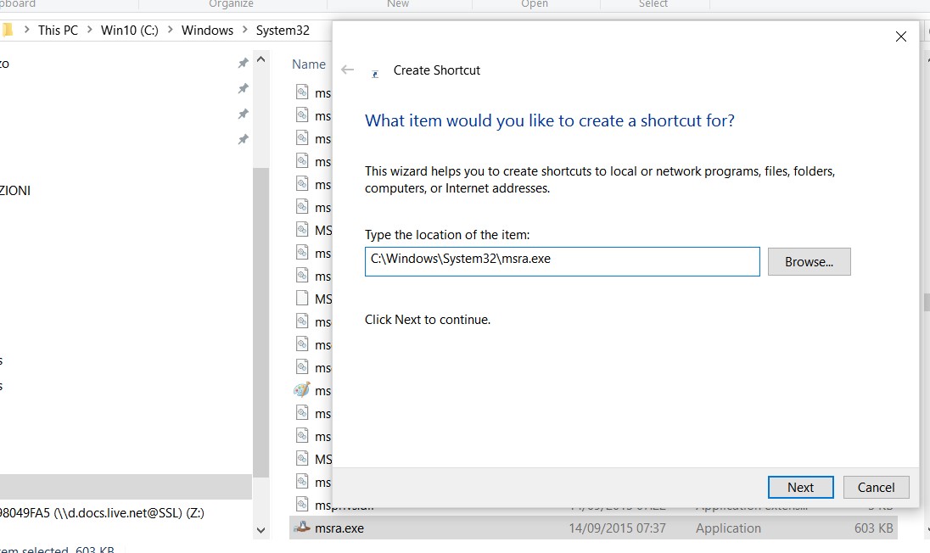The image size is (930, 553).
Task: Cancel the Create Shortcut wizard
Action: click(x=876, y=487)
